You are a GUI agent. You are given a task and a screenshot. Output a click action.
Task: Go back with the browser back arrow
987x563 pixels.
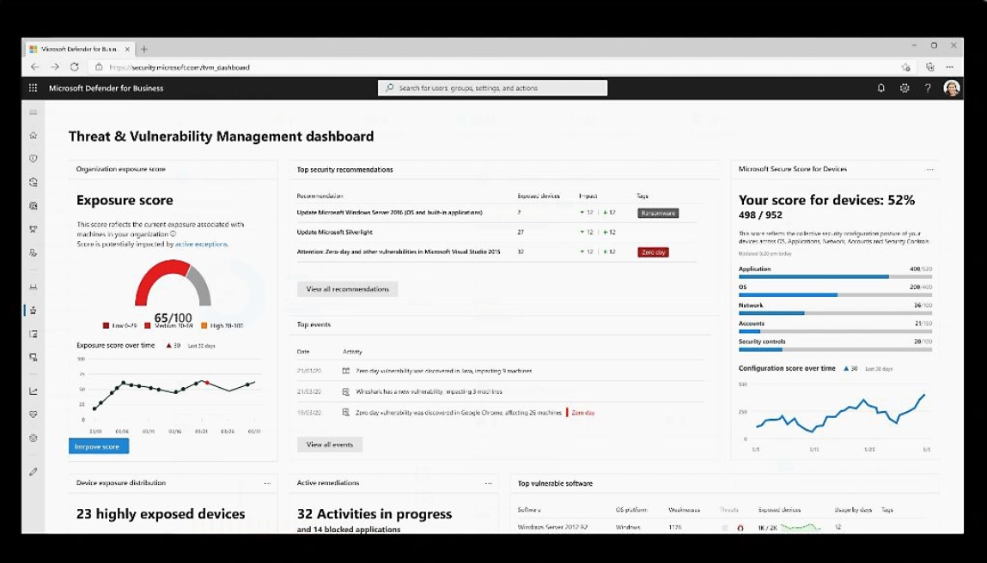pos(35,67)
